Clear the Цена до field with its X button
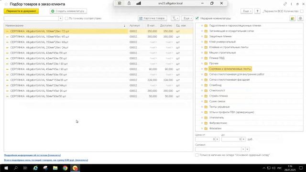306x172 pixels. [243, 139]
